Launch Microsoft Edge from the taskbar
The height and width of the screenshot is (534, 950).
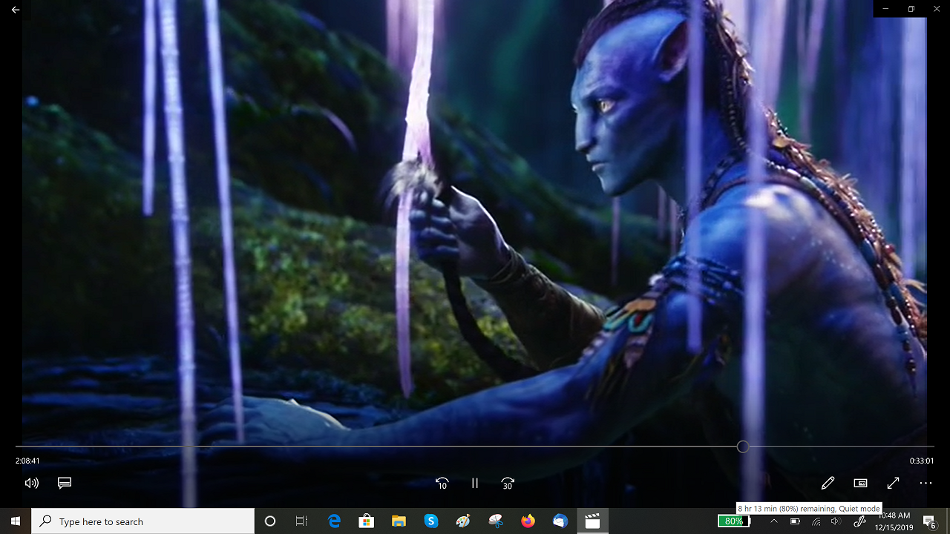coord(335,521)
